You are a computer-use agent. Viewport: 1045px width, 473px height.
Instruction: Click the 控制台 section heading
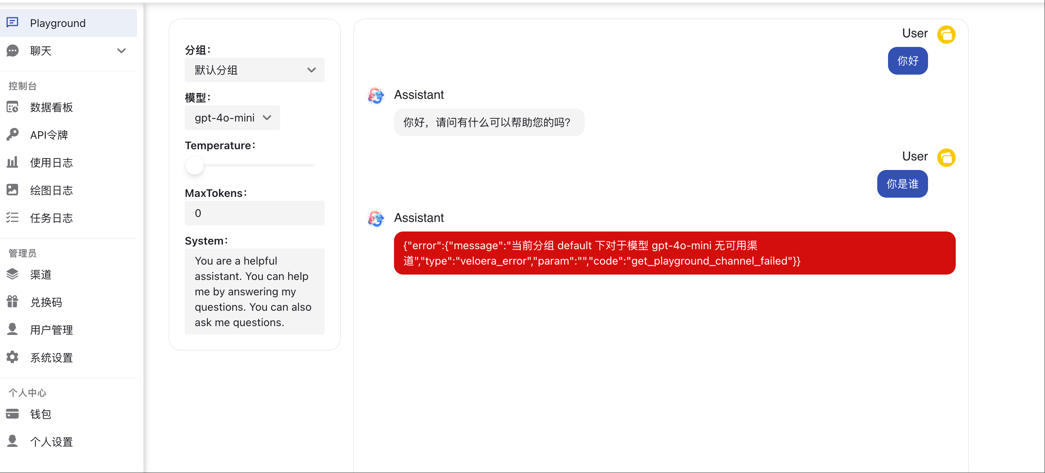pyautogui.click(x=23, y=86)
